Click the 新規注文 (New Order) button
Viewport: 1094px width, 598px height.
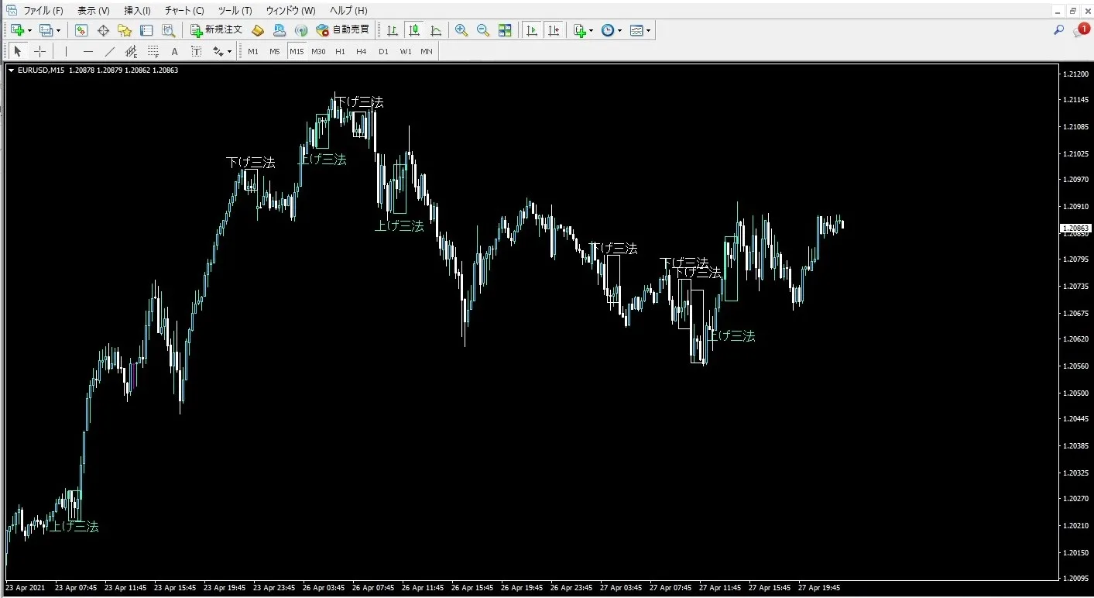tap(217, 30)
